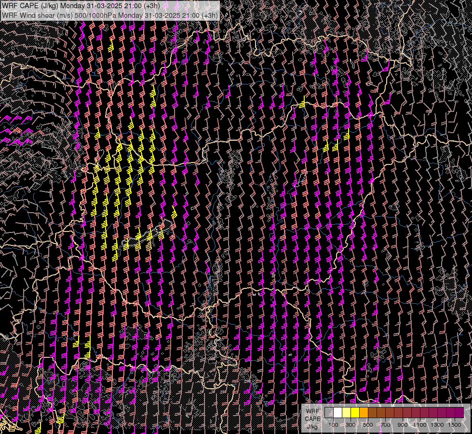Click the purple rightmost legend swatch
472x434 pixels.
tap(459, 412)
